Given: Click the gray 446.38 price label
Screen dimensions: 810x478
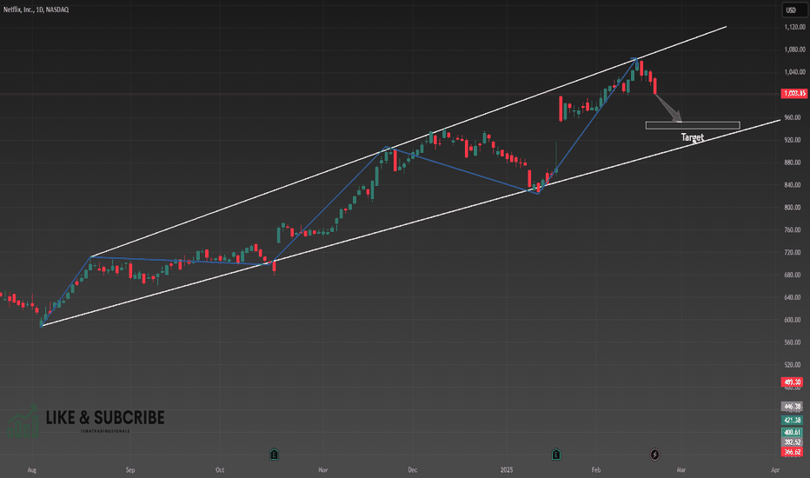Looking at the screenshot, I should (792, 407).
